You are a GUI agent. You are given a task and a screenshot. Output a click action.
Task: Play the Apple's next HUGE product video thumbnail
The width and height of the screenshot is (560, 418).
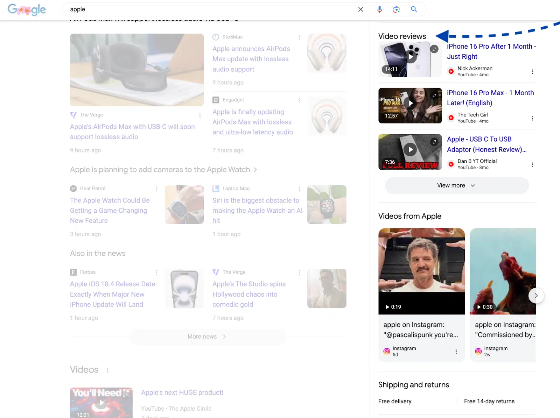101,403
